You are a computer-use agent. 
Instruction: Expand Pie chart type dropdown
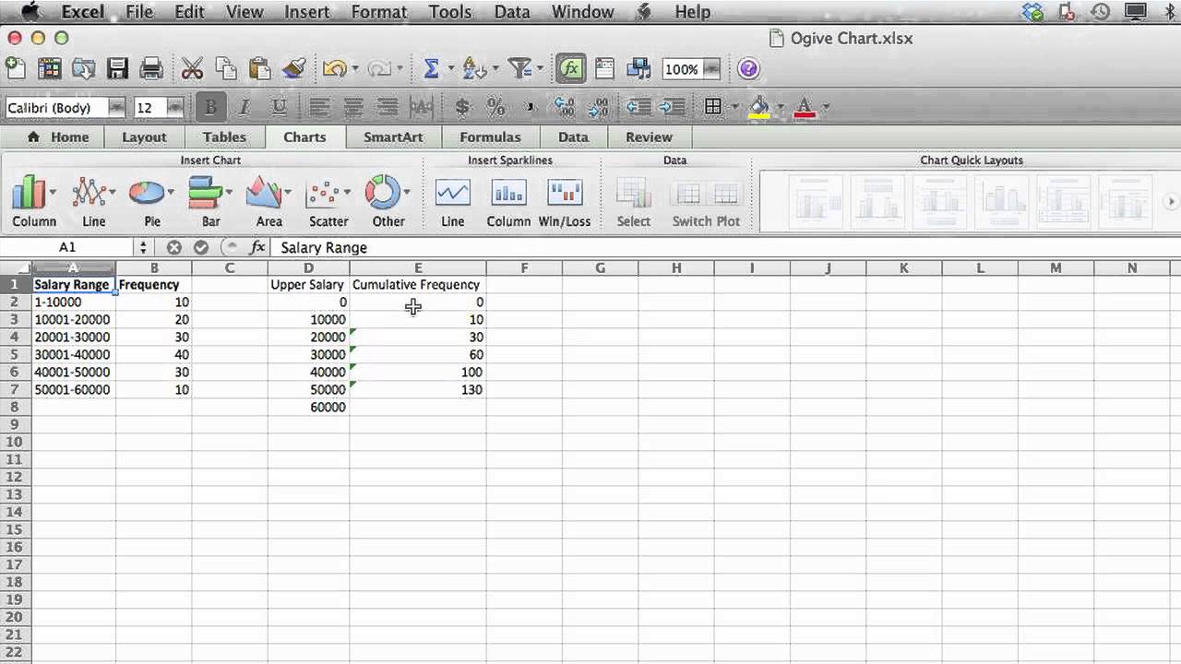coord(171,193)
